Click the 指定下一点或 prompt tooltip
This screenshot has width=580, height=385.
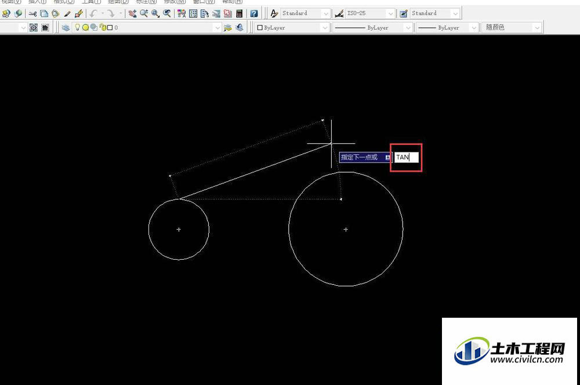[x=365, y=157]
